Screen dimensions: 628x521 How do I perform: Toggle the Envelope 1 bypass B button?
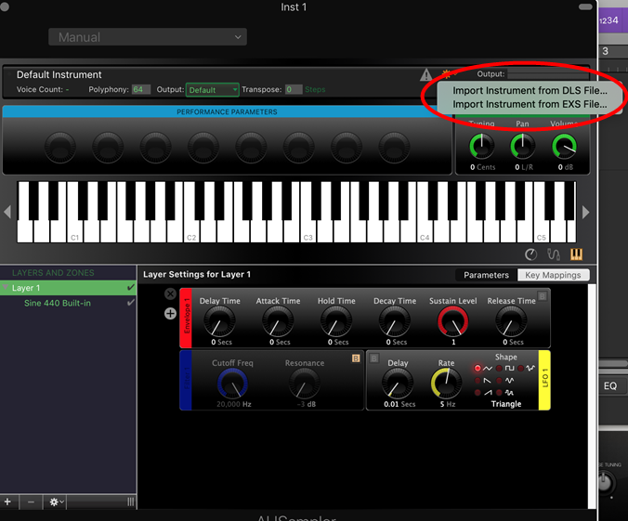pyautogui.click(x=543, y=296)
